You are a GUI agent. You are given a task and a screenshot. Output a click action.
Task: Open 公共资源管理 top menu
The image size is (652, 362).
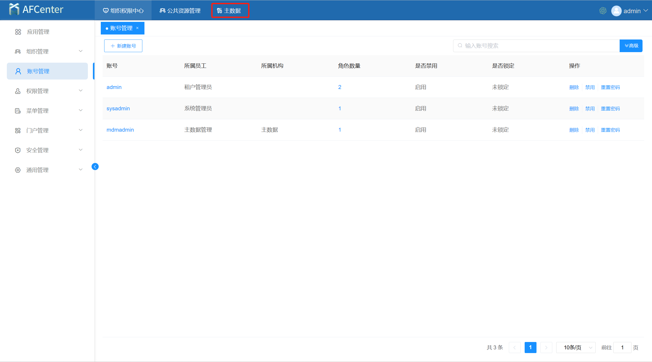coord(180,11)
